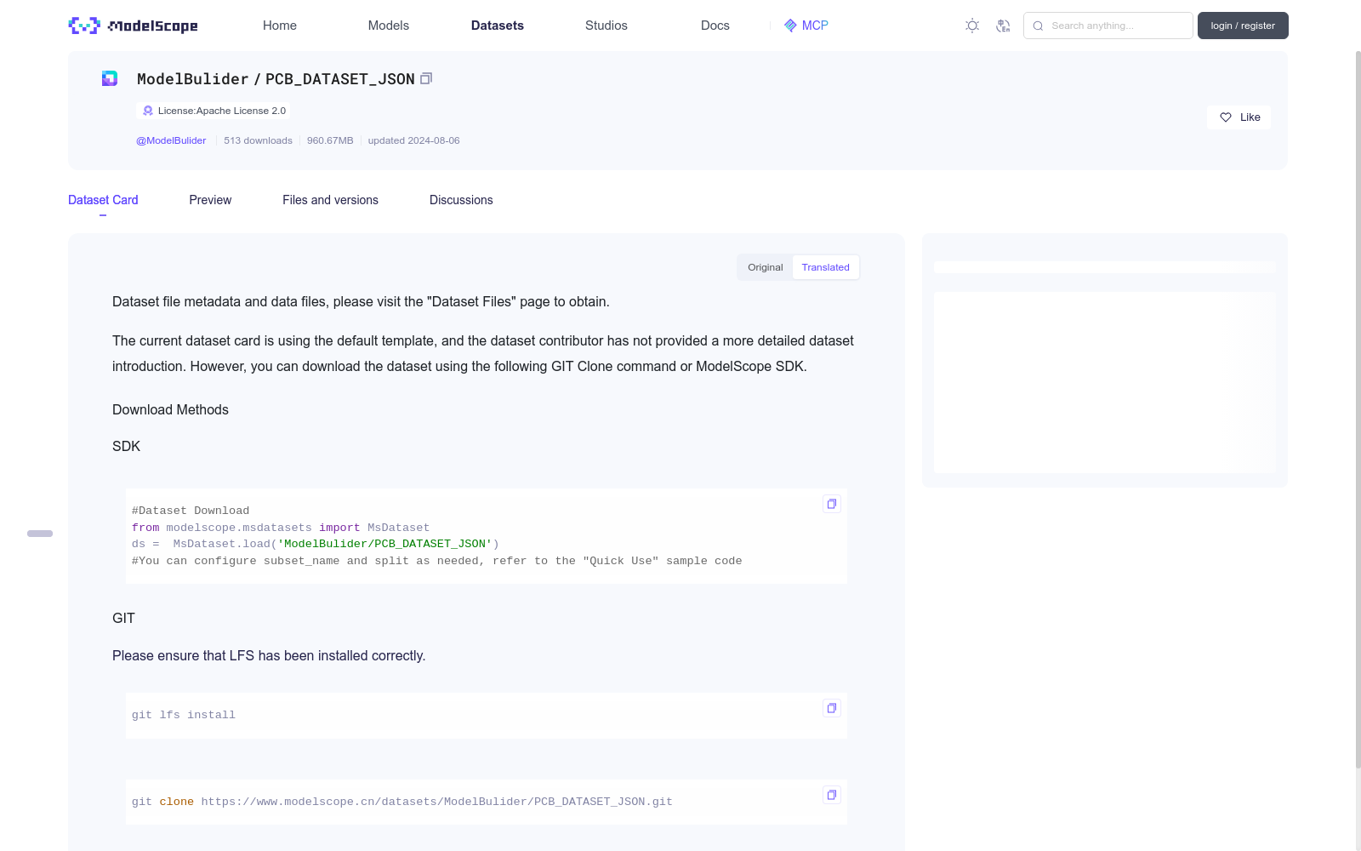The image size is (1361, 851).
Task: Switch dataset card to Original text
Action: point(765,267)
